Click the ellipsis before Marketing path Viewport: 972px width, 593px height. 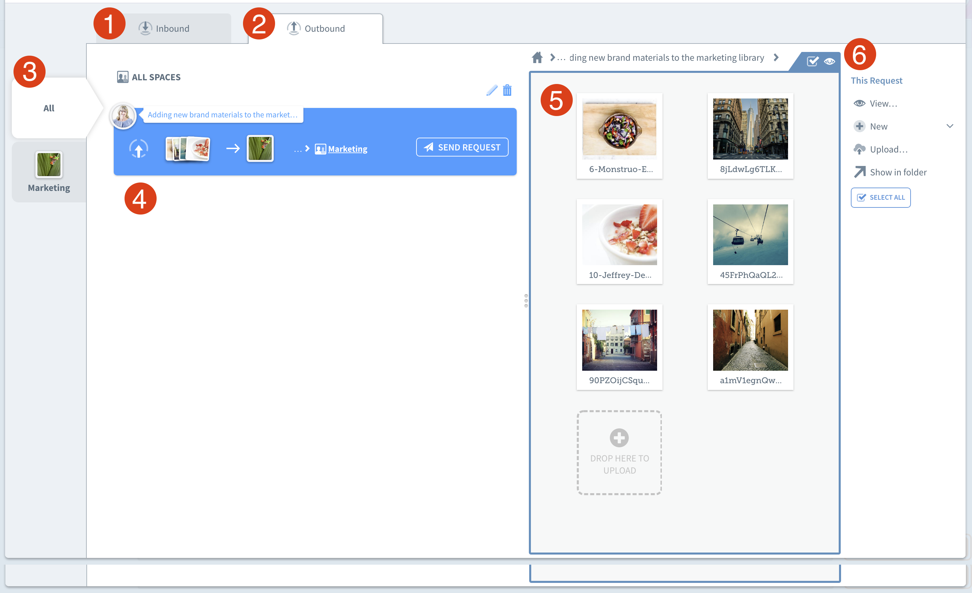298,149
